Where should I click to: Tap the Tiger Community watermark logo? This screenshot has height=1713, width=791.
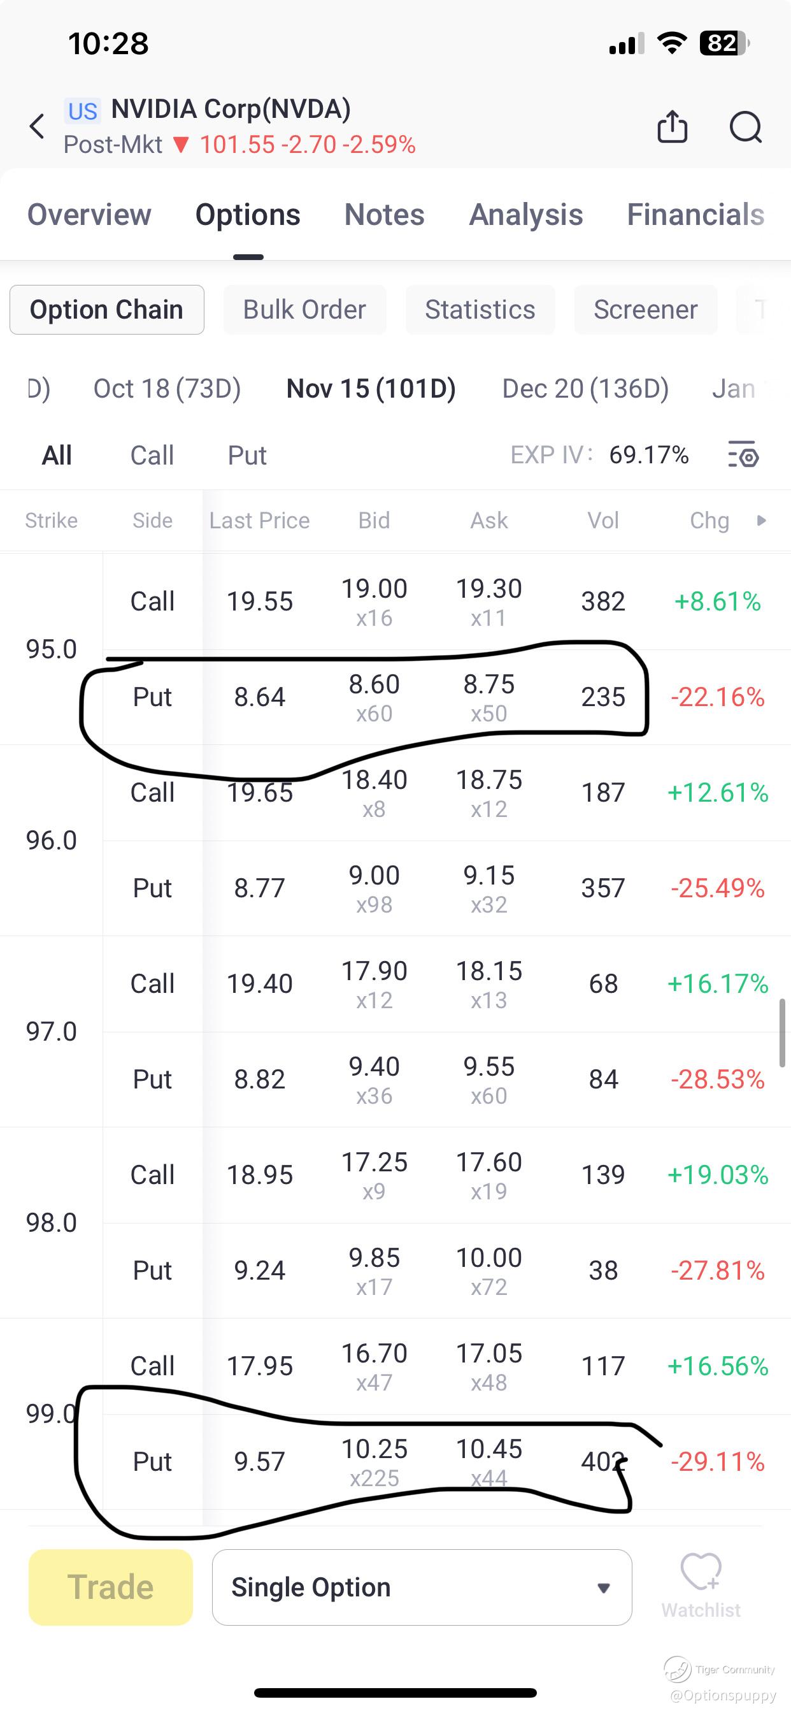pyautogui.click(x=678, y=1668)
